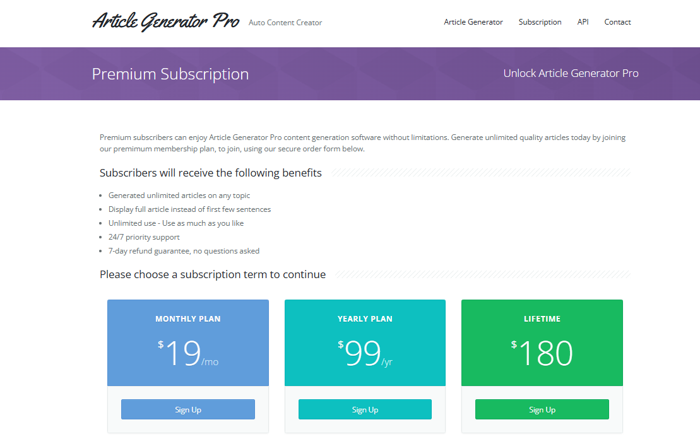Screen dimensions: 700x444
Task: Sign Up for the Monthly Plan
Action: [x=187, y=409]
